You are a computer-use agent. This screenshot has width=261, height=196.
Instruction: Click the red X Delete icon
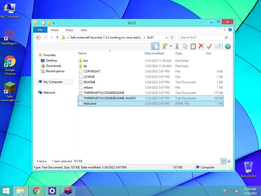pos(201,46)
